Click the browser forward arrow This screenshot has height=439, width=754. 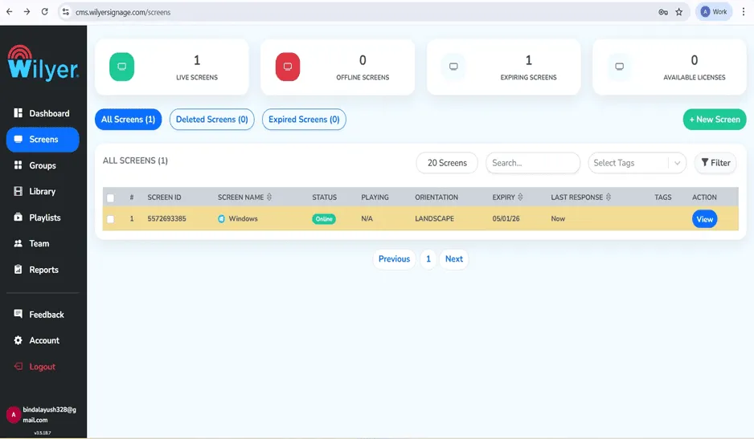pyautogui.click(x=27, y=11)
